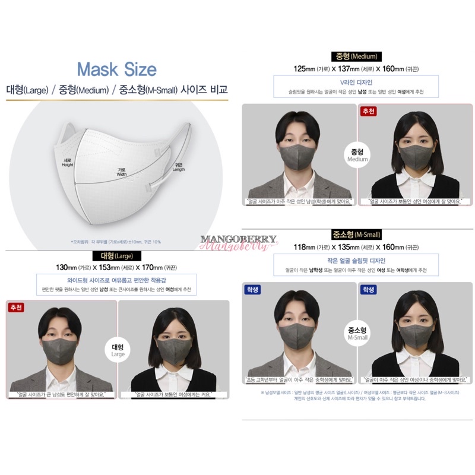Open Large-size female model photo
The image size is (475, 475).
174,350
